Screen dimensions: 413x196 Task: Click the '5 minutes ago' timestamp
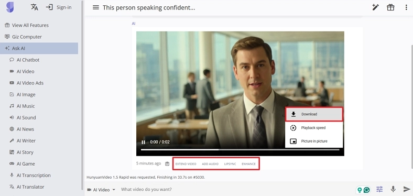(148, 164)
